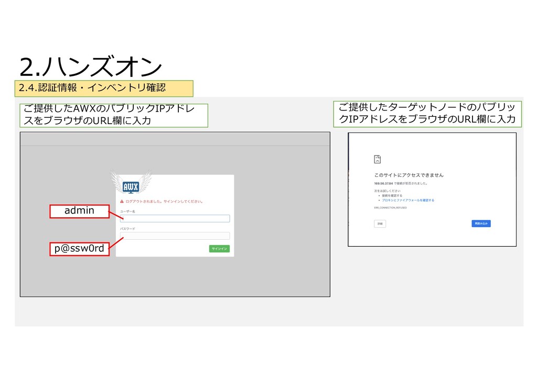The width and height of the screenshot is (537, 379).
Task: Click the 接続を確認する bullet text
Action: pos(392,196)
